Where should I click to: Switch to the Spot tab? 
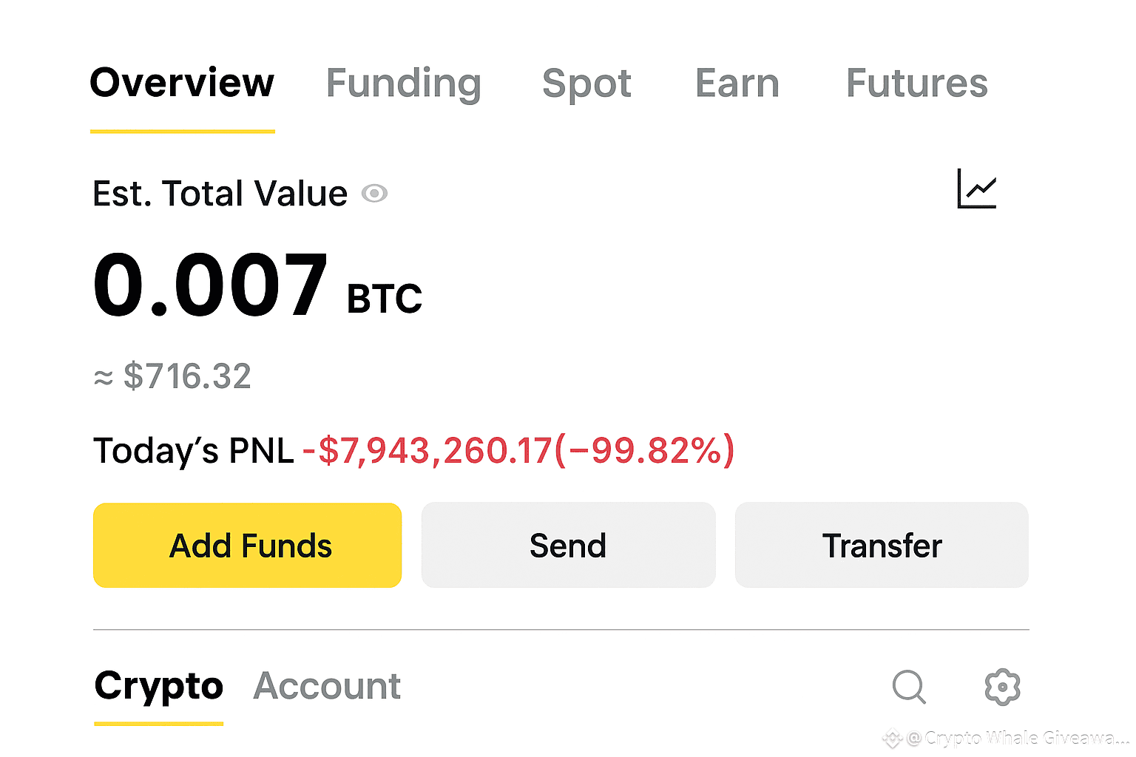point(586,83)
